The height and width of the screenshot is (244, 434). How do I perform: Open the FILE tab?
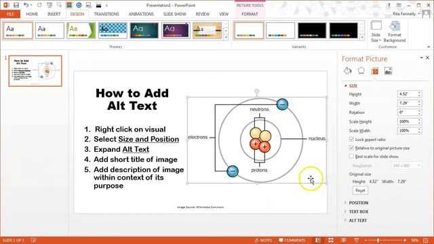tap(10, 14)
